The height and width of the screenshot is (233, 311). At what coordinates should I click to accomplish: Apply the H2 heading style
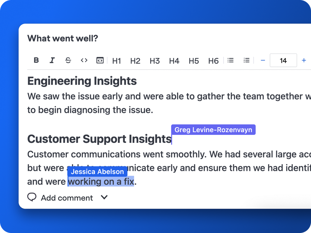(135, 61)
